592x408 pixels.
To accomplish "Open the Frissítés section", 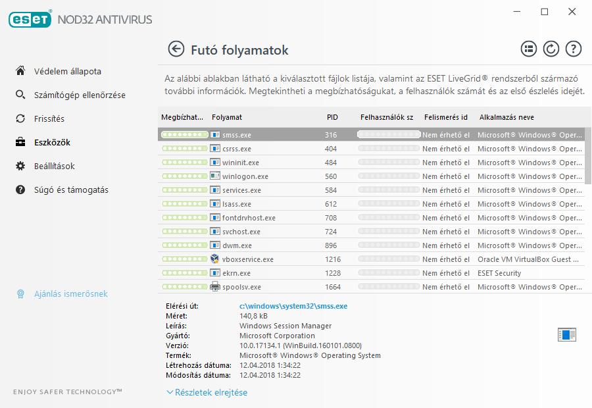I will (x=49, y=119).
